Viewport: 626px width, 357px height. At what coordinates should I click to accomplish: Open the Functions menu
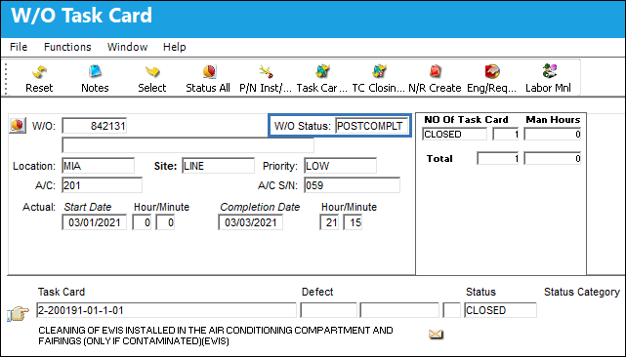pyautogui.click(x=67, y=47)
